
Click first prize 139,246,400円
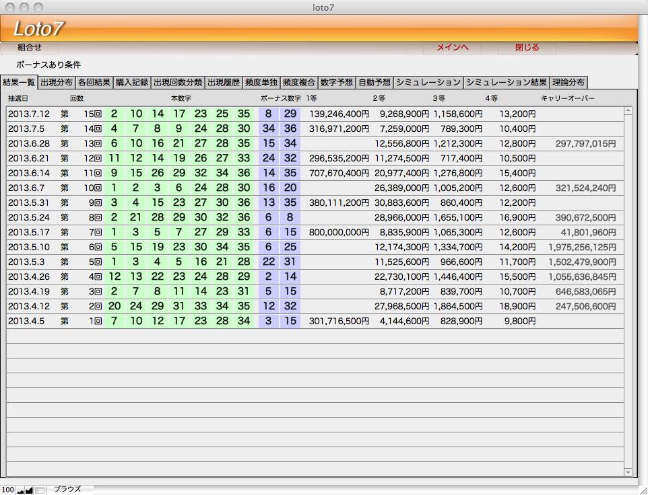(339, 114)
